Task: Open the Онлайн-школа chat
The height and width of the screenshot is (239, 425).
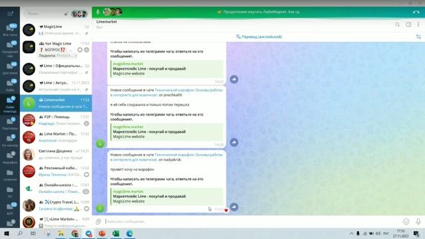Action: pyautogui.click(x=56, y=189)
